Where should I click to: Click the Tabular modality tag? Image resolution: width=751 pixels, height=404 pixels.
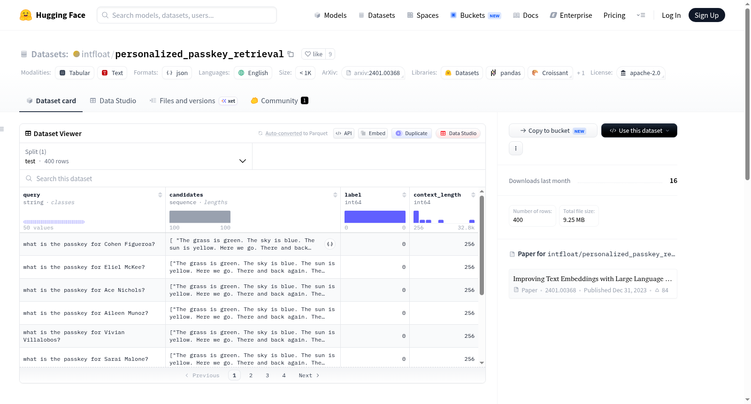pos(75,73)
